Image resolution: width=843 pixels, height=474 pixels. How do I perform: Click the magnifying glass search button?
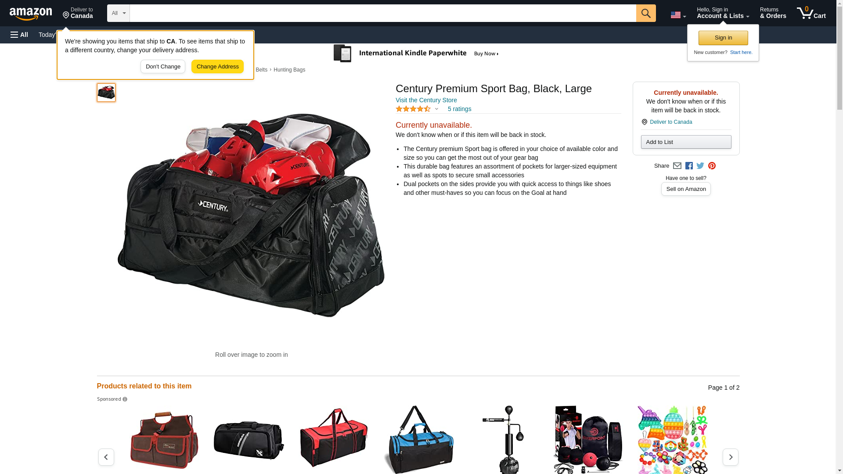click(x=645, y=13)
